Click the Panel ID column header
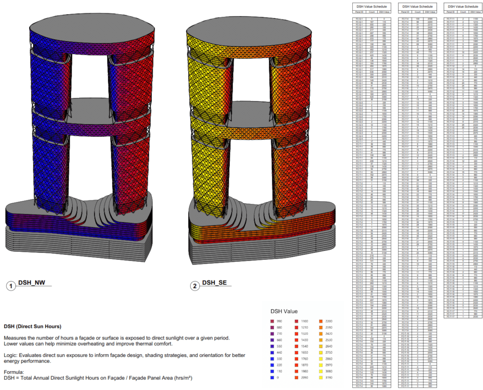483x390 pixels. click(x=359, y=12)
